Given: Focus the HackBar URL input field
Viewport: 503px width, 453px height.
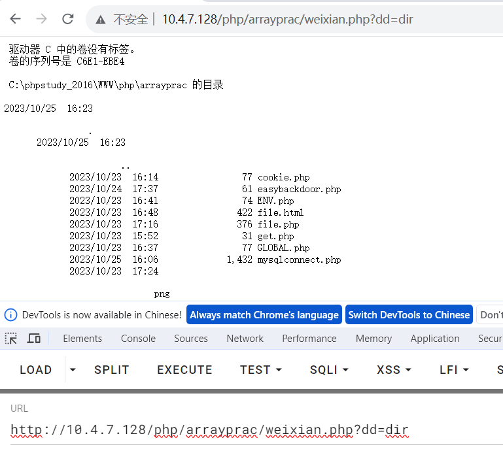Looking at the screenshot, I should point(256,430).
